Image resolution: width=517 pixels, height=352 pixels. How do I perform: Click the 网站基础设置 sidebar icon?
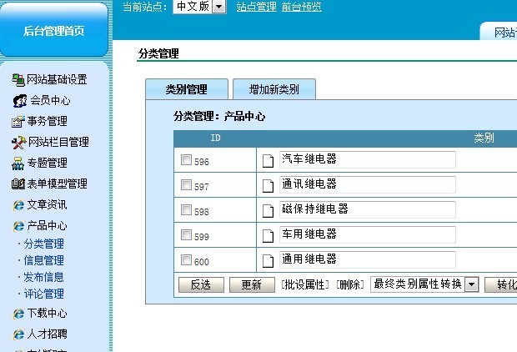18,80
